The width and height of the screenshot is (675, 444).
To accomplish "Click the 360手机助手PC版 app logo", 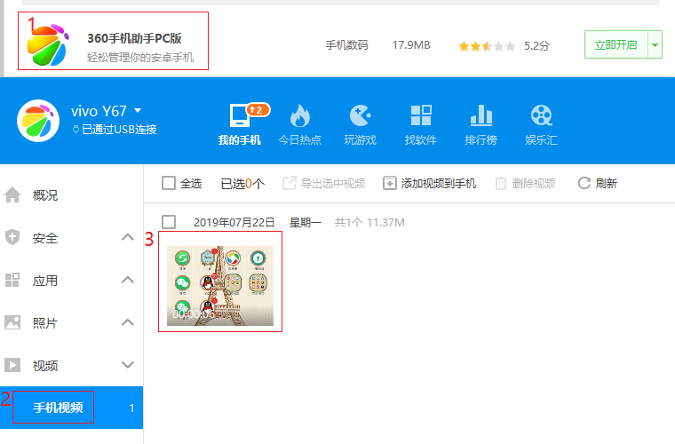I will tap(47, 44).
